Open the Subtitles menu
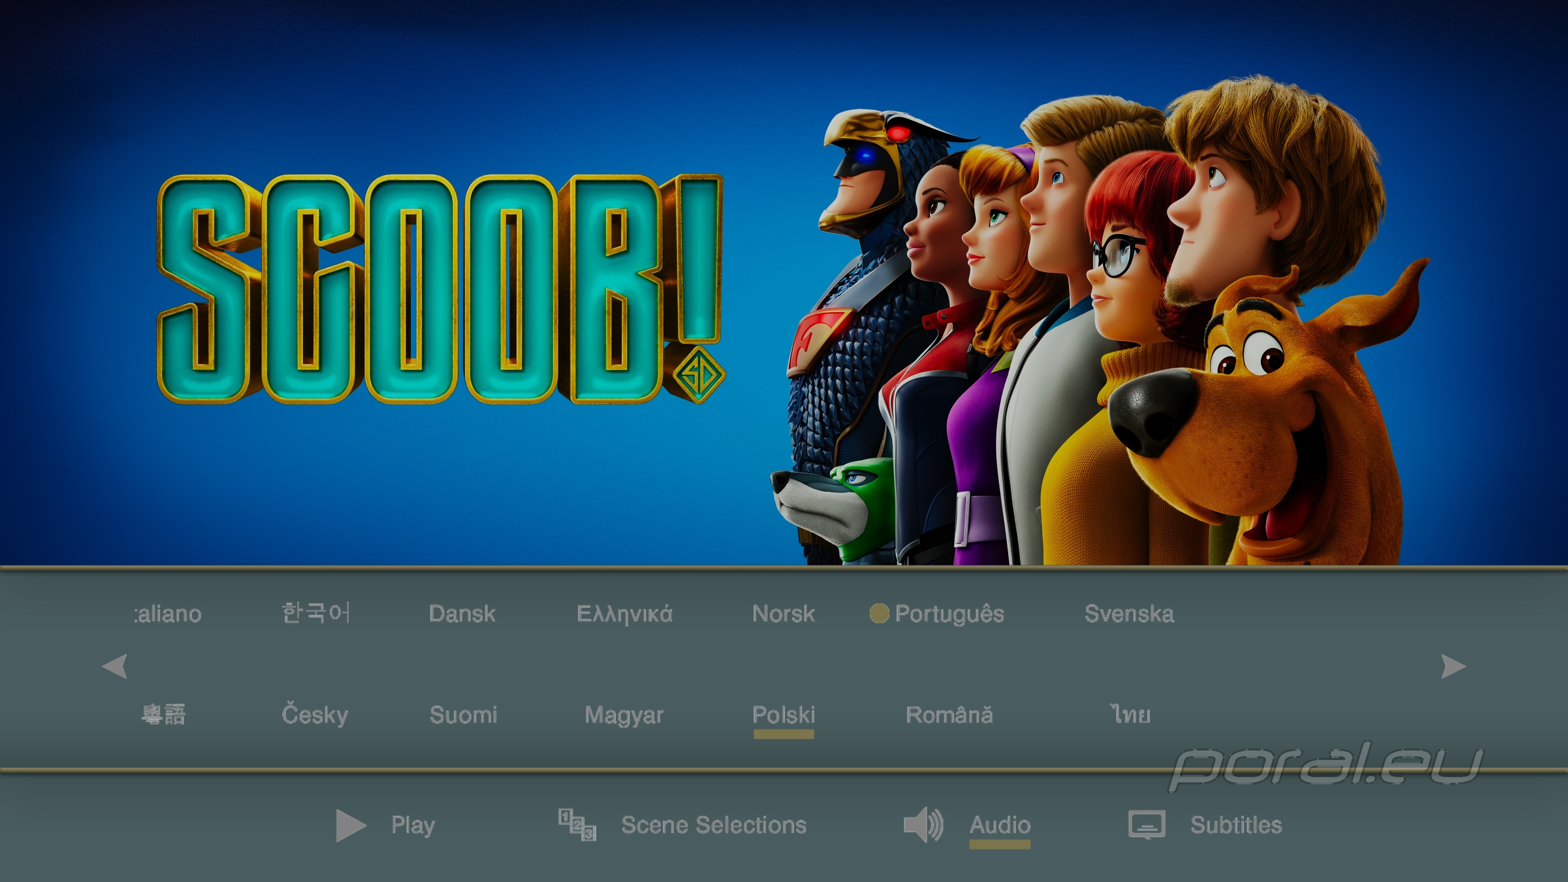 coord(1236,825)
